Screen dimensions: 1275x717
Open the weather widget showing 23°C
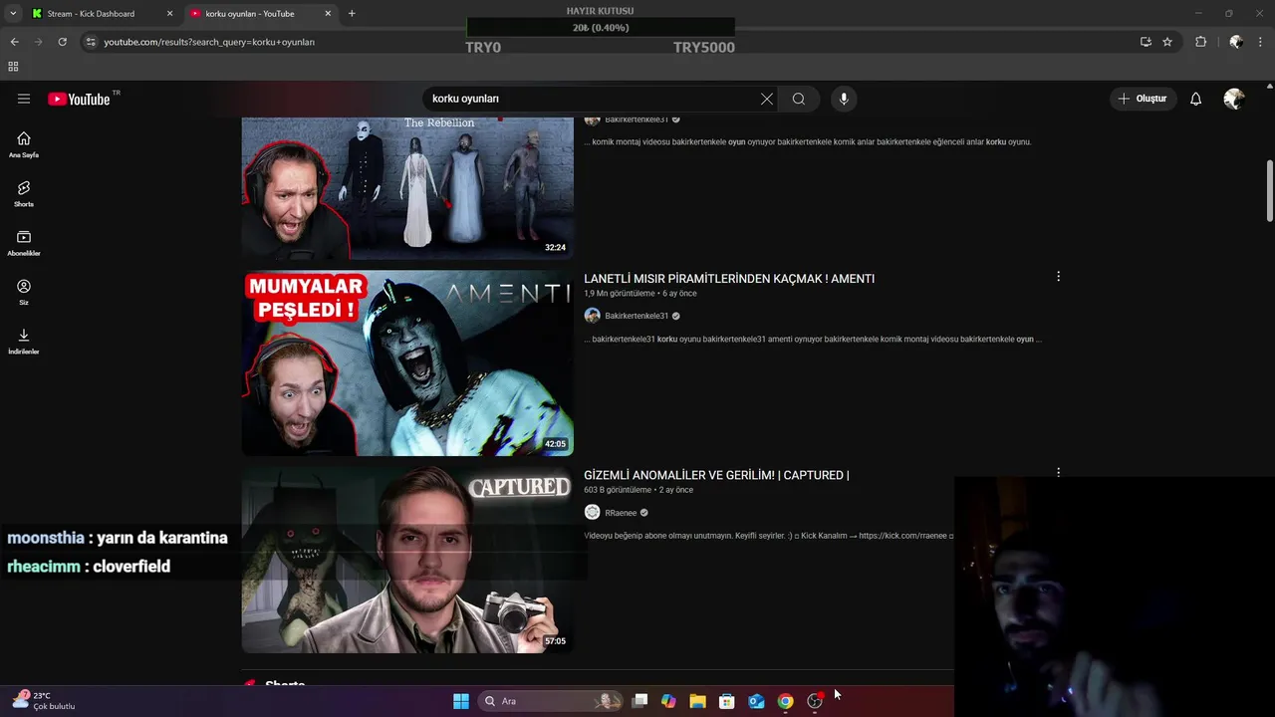pyautogui.click(x=45, y=701)
